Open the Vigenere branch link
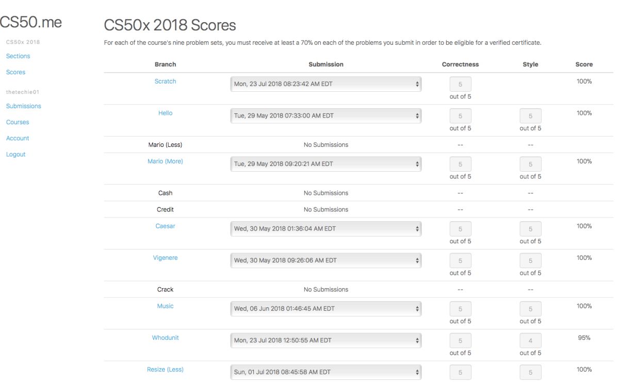The height and width of the screenshot is (382, 619). click(x=165, y=258)
